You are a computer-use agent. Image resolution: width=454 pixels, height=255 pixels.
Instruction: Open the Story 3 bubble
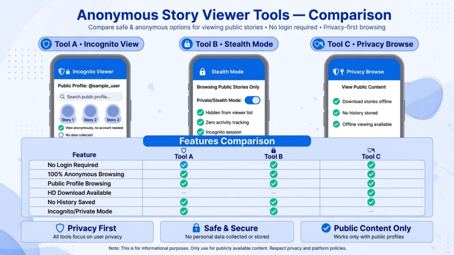click(113, 113)
